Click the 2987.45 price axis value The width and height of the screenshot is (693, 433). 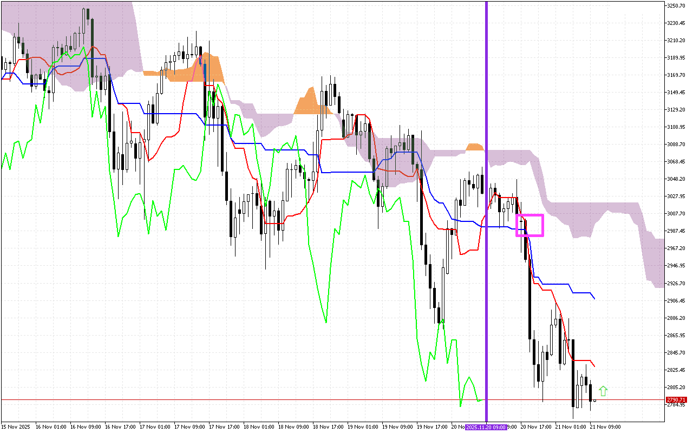pyautogui.click(x=675, y=230)
